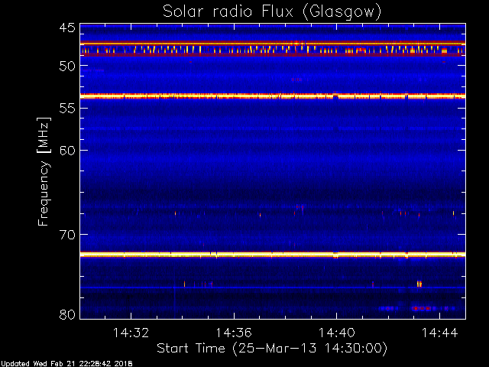Click the 14:32 time tick label
Screen dimensions: 489x367
131,333
